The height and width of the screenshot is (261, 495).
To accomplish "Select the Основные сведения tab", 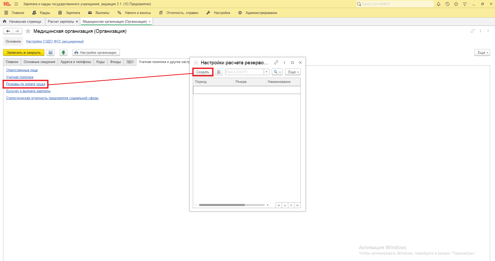I will coord(39,62).
